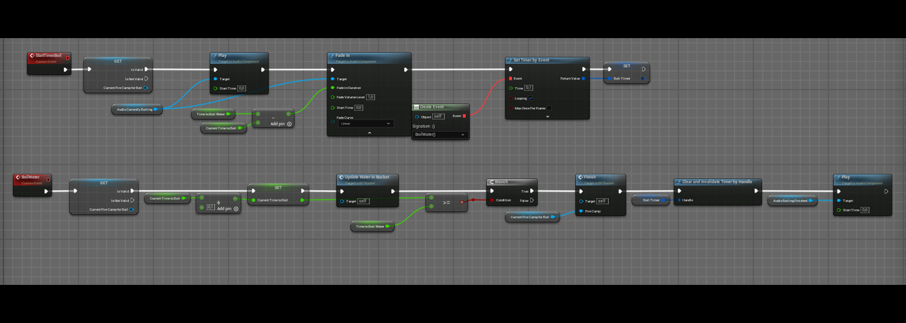This screenshot has height=323, width=906.
Task: Open the BoilWater() signature dropdown
Action: (x=439, y=134)
